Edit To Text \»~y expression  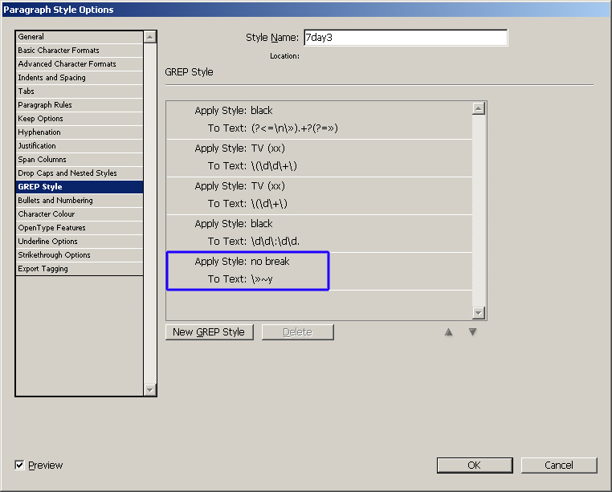262,279
